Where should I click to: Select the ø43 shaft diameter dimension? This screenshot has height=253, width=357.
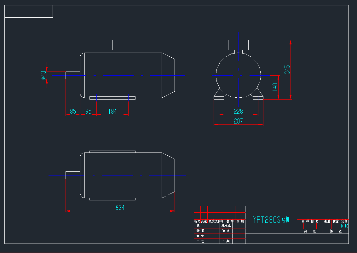coord(43,75)
